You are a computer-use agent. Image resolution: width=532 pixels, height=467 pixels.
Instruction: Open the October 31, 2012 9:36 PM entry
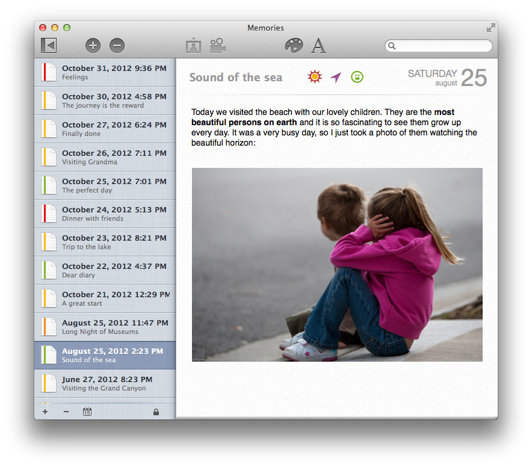[105, 72]
